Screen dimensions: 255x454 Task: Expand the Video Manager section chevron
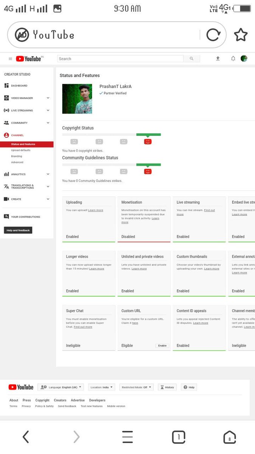(x=48, y=98)
